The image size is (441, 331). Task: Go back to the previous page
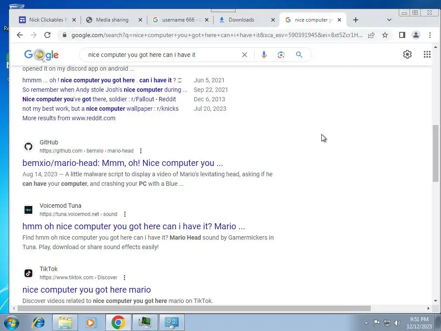click(20, 35)
